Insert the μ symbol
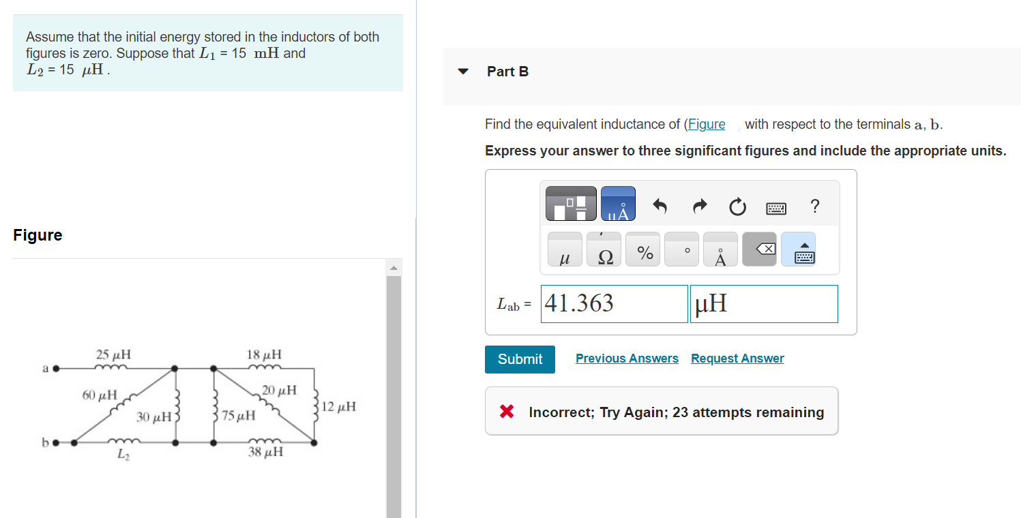This screenshot has height=518, width=1021. tap(565, 249)
